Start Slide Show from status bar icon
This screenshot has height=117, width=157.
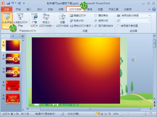pos(109,114)
